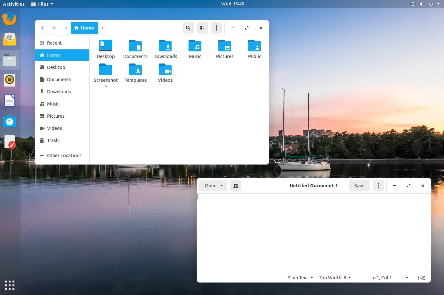
Task: Open the Files window's three-dot menu
Action: coord(216,28)
